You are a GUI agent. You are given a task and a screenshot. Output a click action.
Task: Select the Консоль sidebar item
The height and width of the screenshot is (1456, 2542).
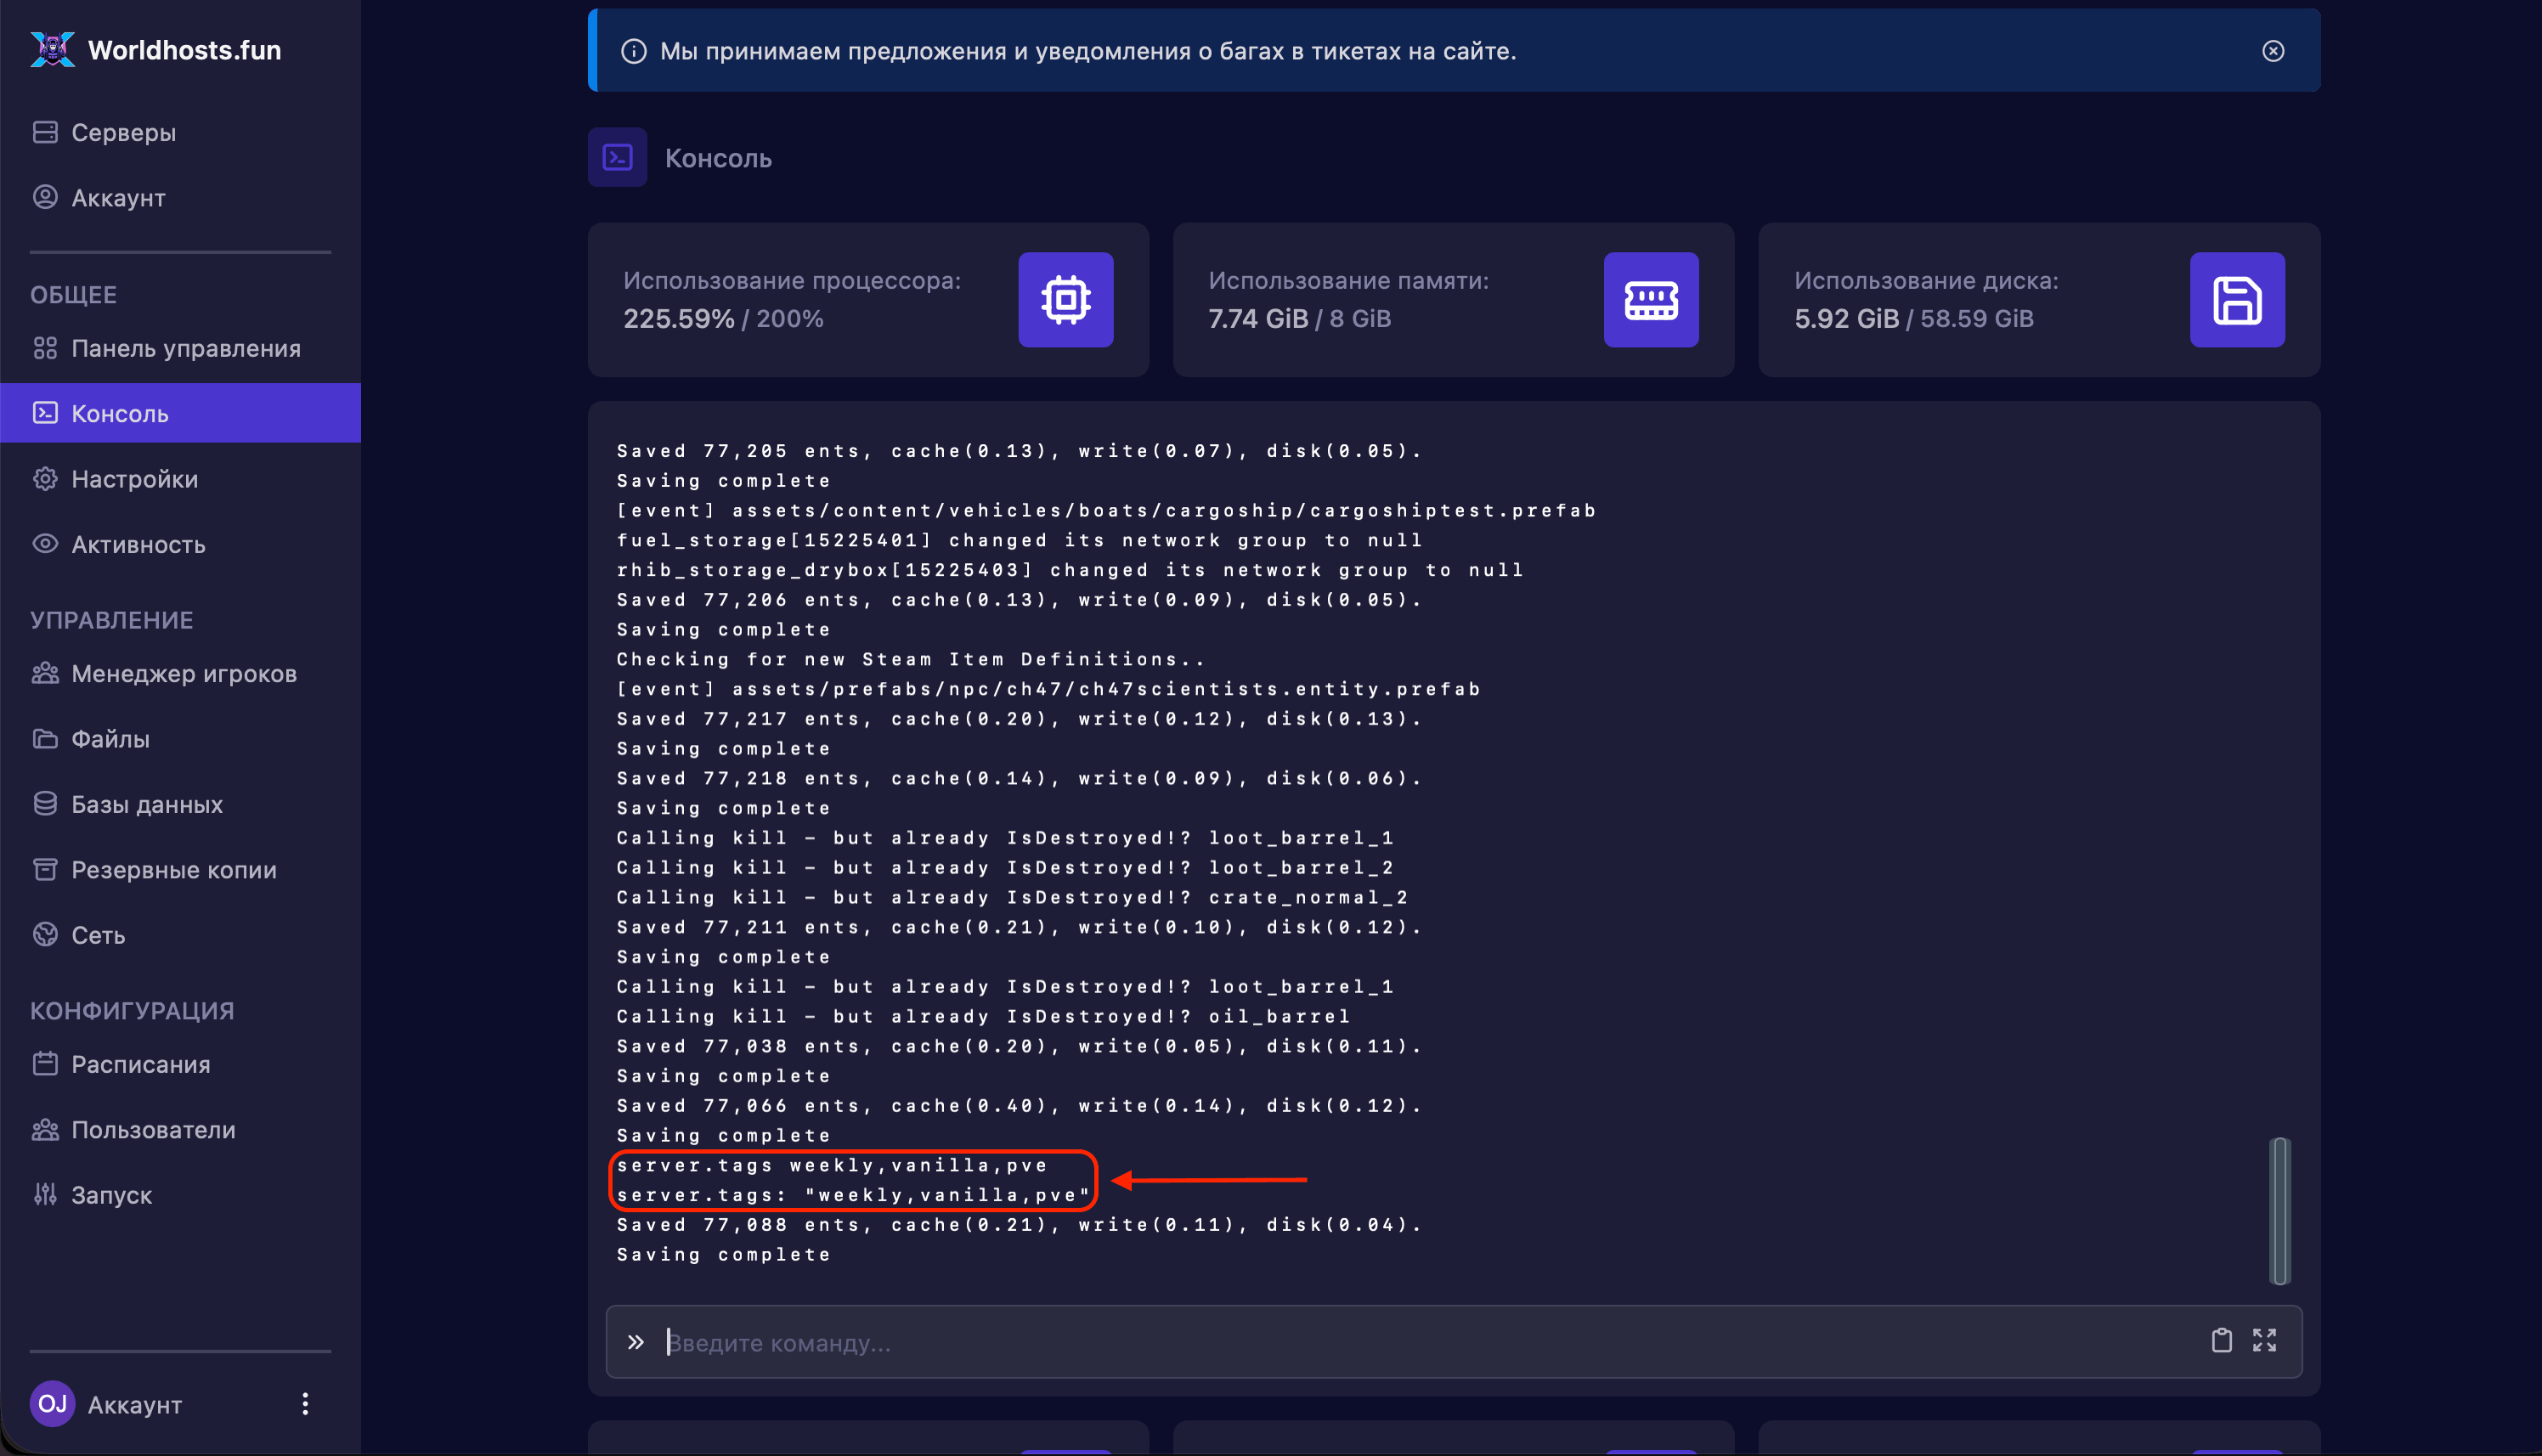(x=180, y=413)
